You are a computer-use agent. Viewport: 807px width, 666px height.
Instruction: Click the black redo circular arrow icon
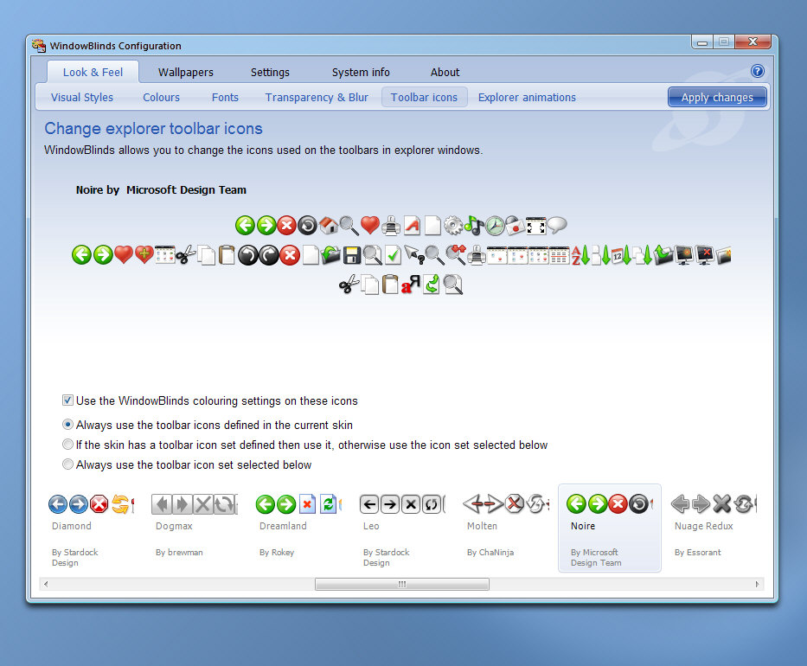click(269, 255)
